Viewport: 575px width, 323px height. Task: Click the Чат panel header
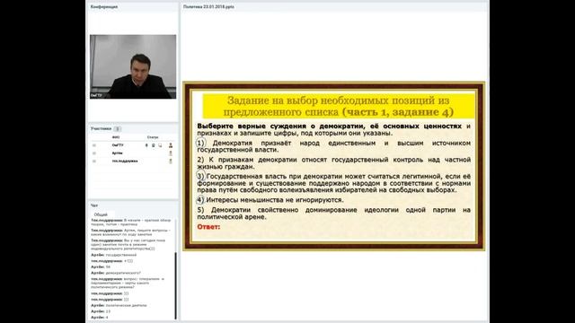pyautogui.click(x=94, y=205)
